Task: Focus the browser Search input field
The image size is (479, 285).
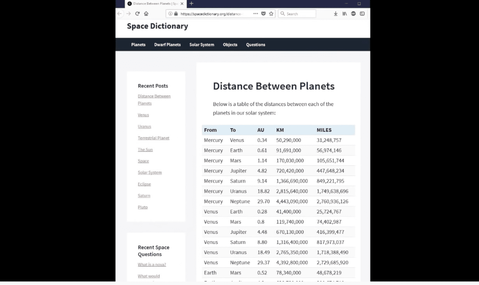Action: click(x=297, y=13)
